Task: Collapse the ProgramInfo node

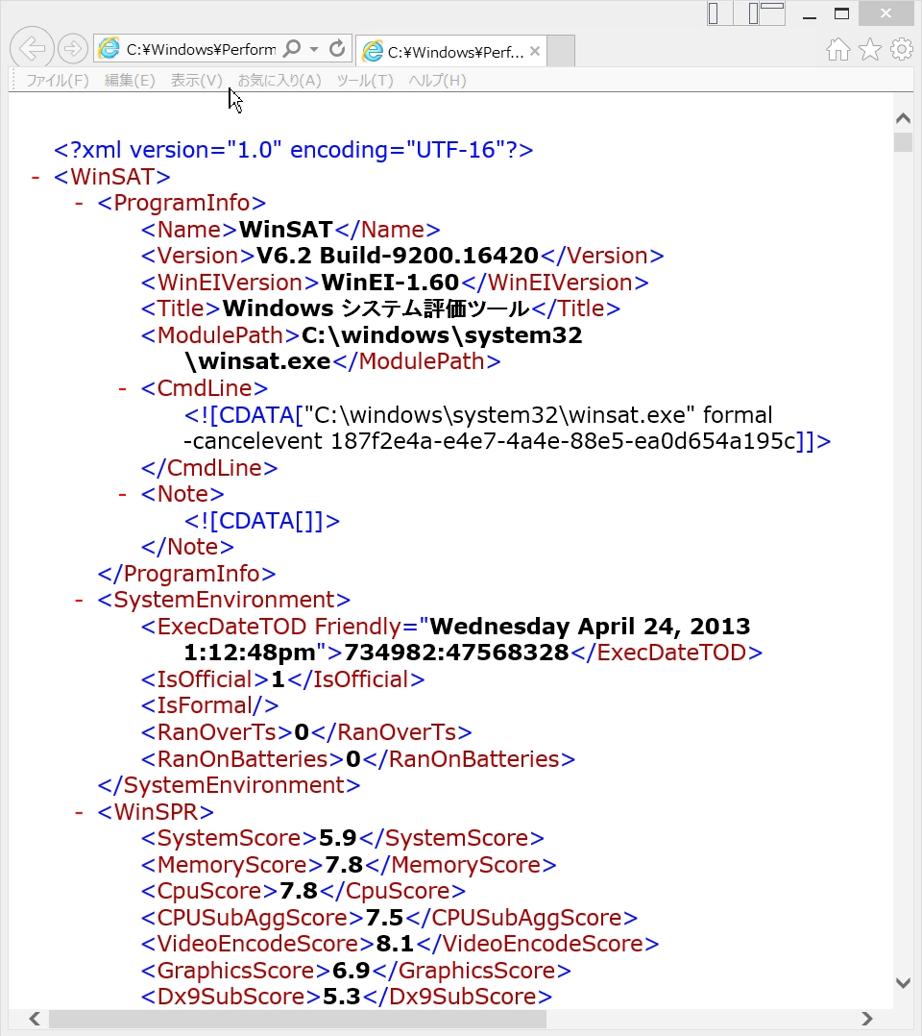Action: 80,204
